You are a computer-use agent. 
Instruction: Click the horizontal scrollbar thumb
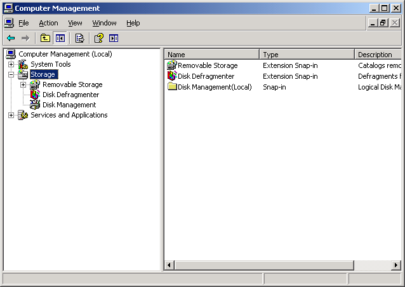264,265
